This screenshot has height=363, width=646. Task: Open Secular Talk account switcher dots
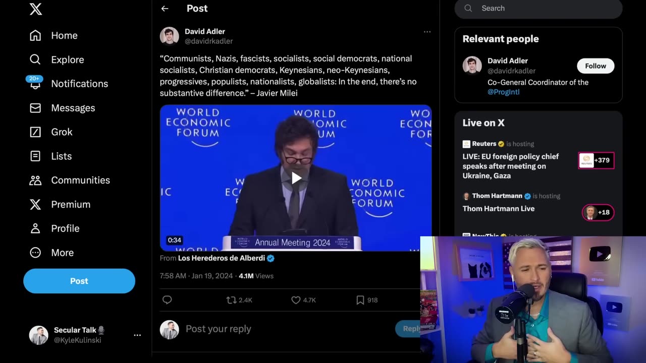pyautogui.click(x=137, y=335)
